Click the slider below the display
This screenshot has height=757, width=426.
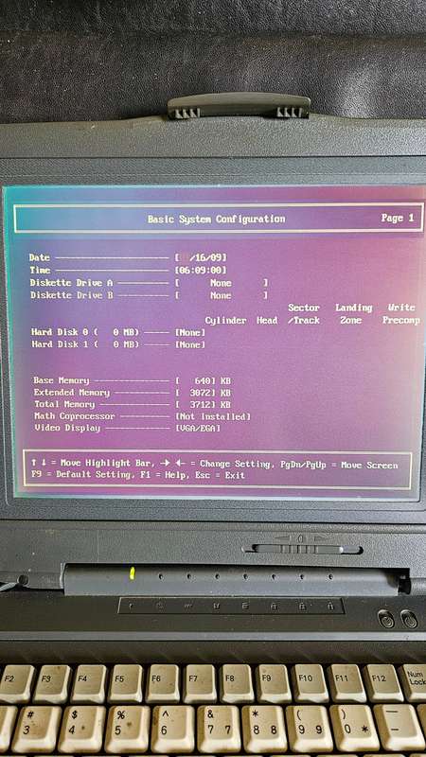pos(301,549)
